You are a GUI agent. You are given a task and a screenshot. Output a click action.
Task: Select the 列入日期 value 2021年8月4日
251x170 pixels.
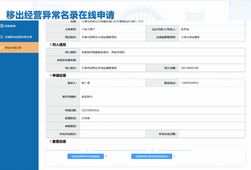[x=189, y=68]
